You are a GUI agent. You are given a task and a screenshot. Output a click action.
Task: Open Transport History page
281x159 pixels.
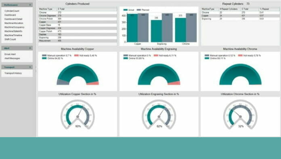click(x=13, y=73)
